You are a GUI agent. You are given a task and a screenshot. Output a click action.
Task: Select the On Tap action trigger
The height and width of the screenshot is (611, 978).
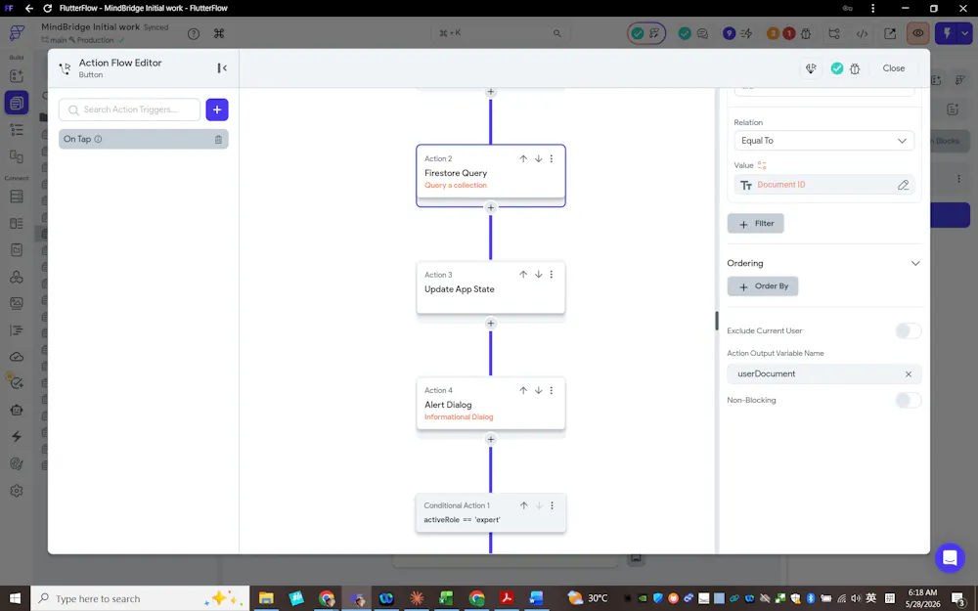(144, 139)
